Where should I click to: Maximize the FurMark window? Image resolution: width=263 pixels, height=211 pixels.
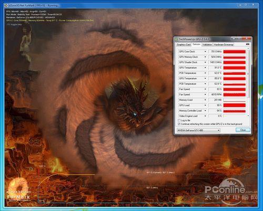246,5
